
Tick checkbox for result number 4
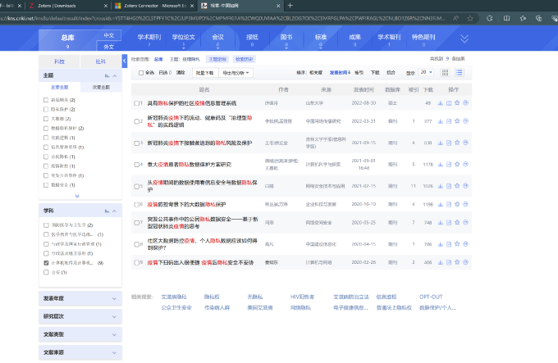136,165
